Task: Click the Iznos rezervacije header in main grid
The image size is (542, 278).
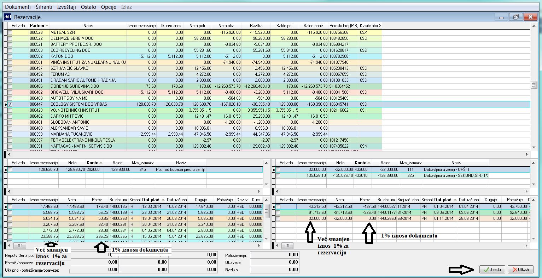Action: pos(141,26)
